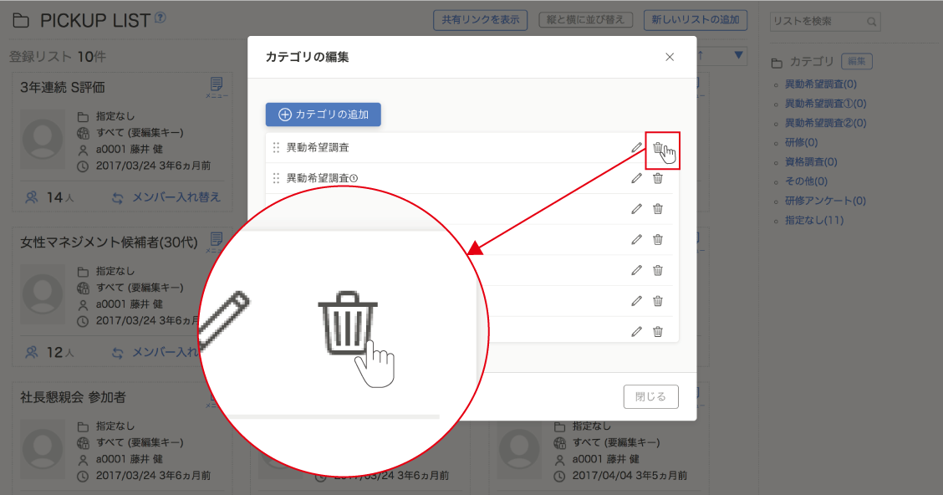
Task: Delete the 異動希望調査 category with its trash icon
Action: (x=658, y=147)
